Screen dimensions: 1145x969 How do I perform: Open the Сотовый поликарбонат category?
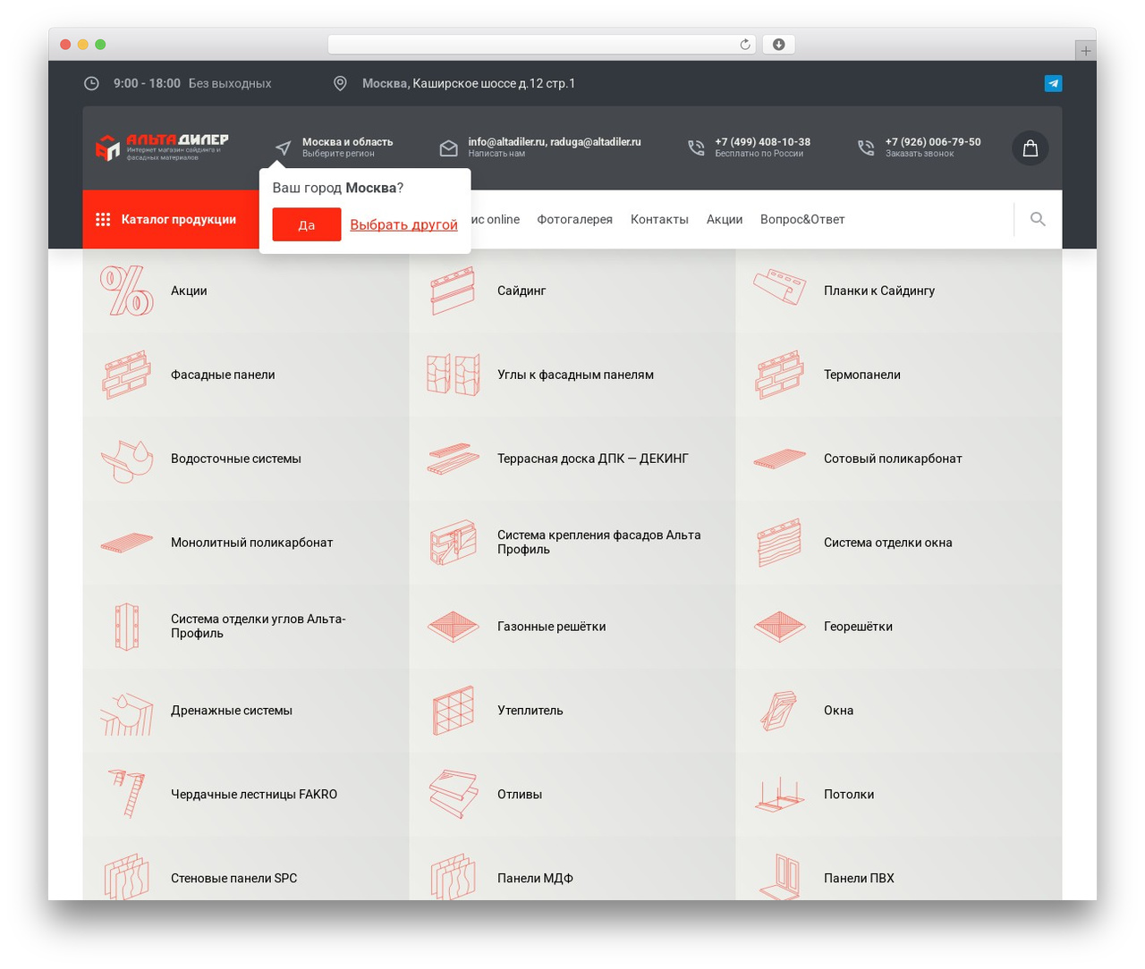899,459
